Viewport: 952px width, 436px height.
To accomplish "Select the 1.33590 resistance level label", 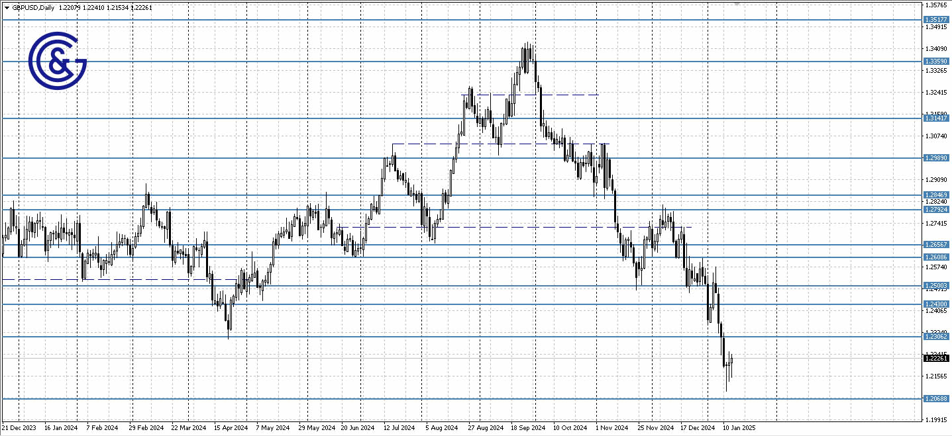I will click(x=935, y=60).
